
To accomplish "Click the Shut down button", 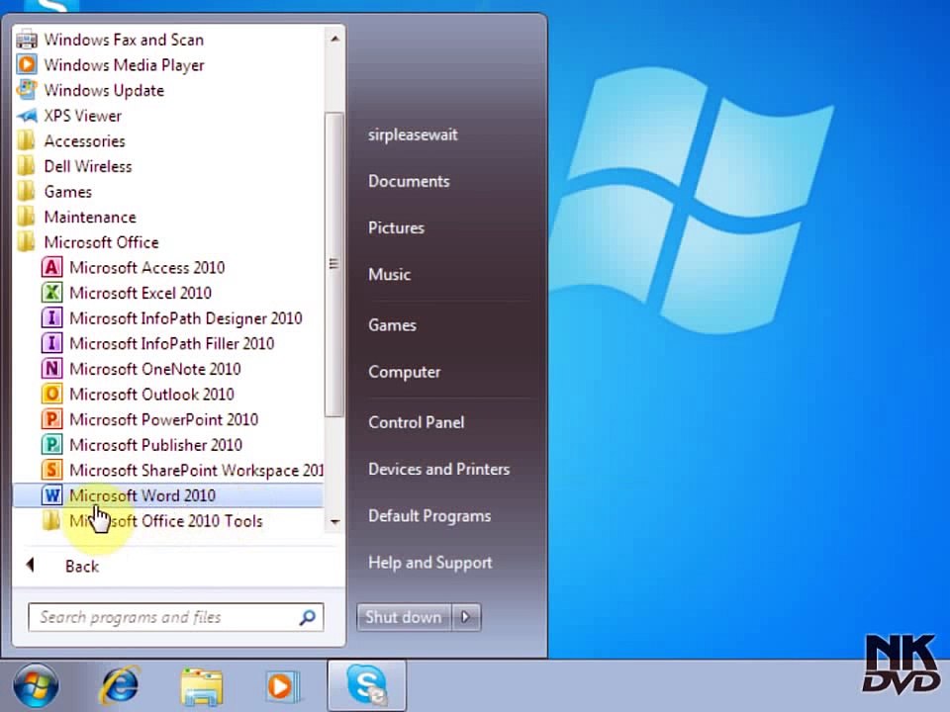I will (404, 617).
